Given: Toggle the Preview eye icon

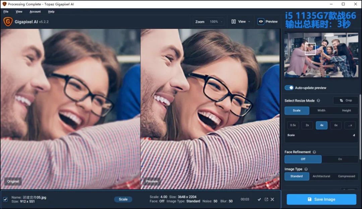Looking at the screenshot, I should [261, 21].
